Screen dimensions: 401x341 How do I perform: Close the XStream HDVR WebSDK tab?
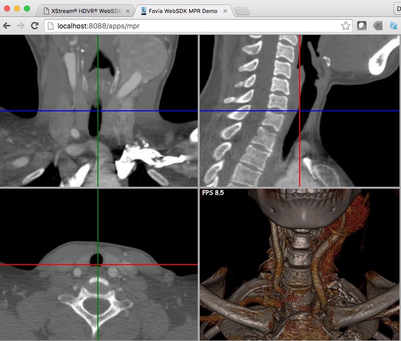[x=128, y=10]
